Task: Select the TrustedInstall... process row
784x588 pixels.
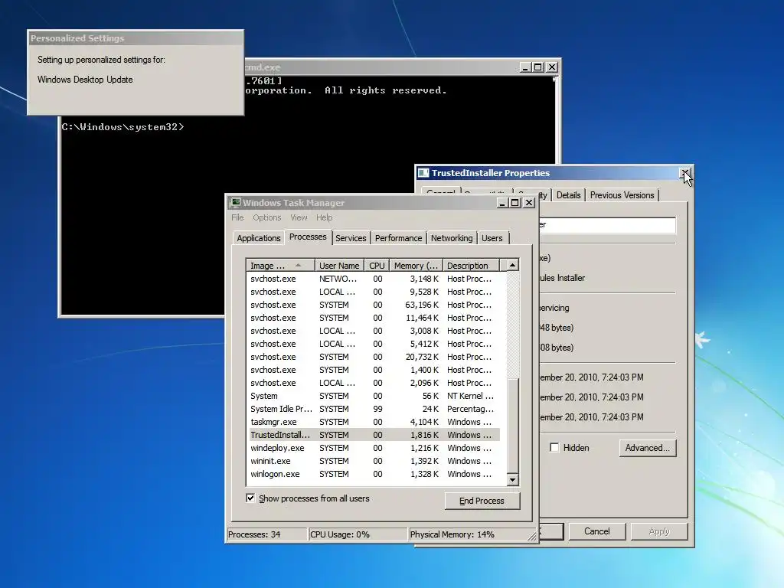Action: click(x=374, y=435)
